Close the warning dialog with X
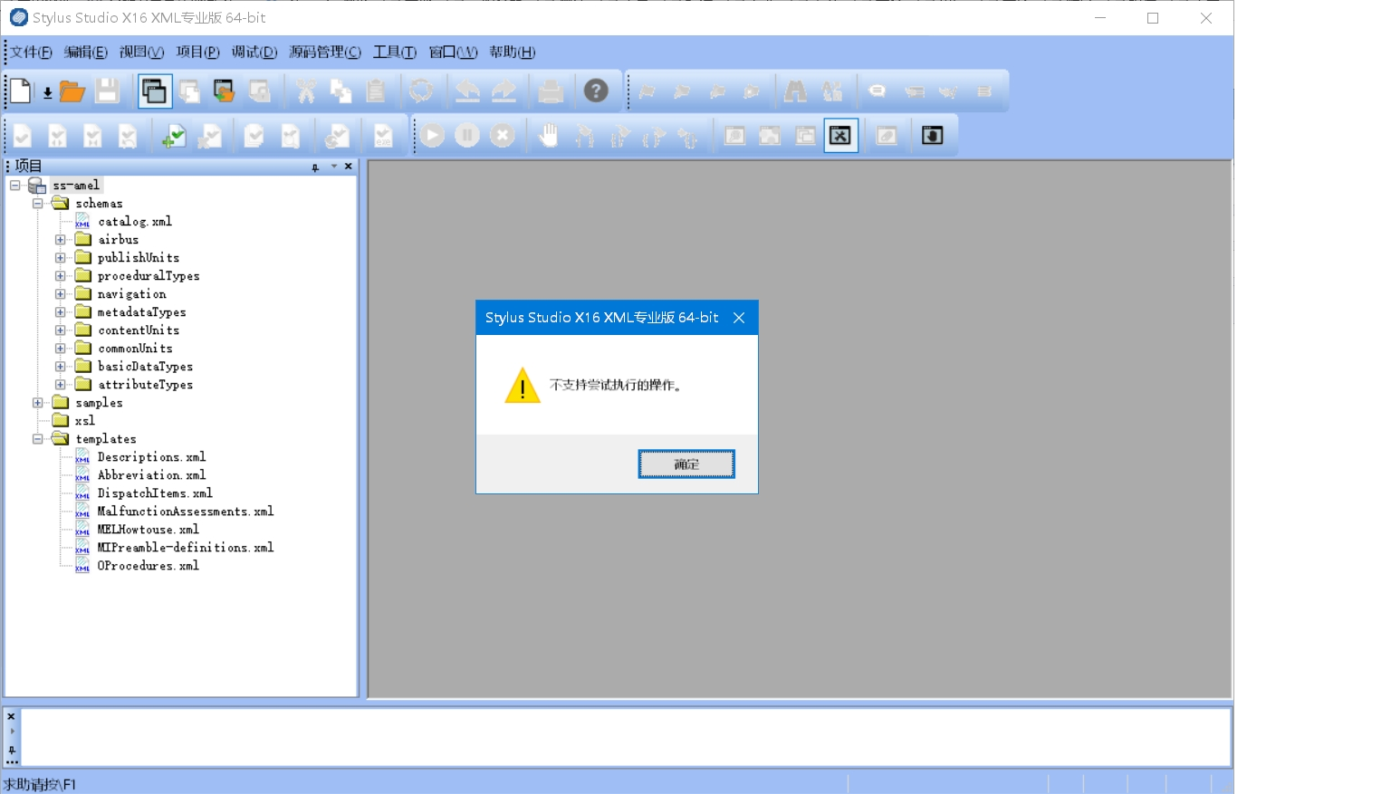Screen dimensions: 1391x794 click(x=739, y=318)
